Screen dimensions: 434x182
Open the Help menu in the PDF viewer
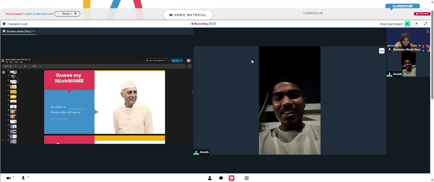[21, 62]
